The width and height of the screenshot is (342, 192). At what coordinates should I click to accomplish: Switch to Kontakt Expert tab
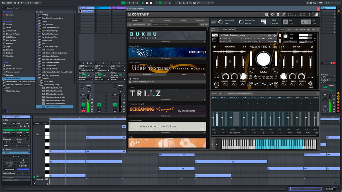tap(183, 20)
